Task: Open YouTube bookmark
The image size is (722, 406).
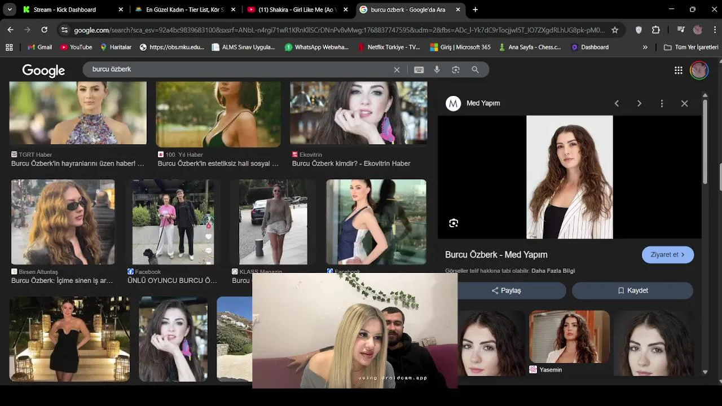Action: coord(76,47)
